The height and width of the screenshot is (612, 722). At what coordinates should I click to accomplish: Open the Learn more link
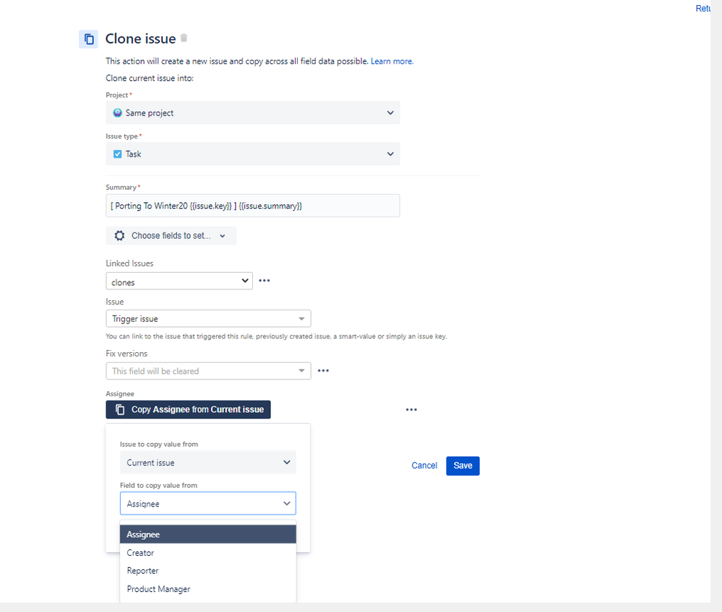click(x=392, y=61)
